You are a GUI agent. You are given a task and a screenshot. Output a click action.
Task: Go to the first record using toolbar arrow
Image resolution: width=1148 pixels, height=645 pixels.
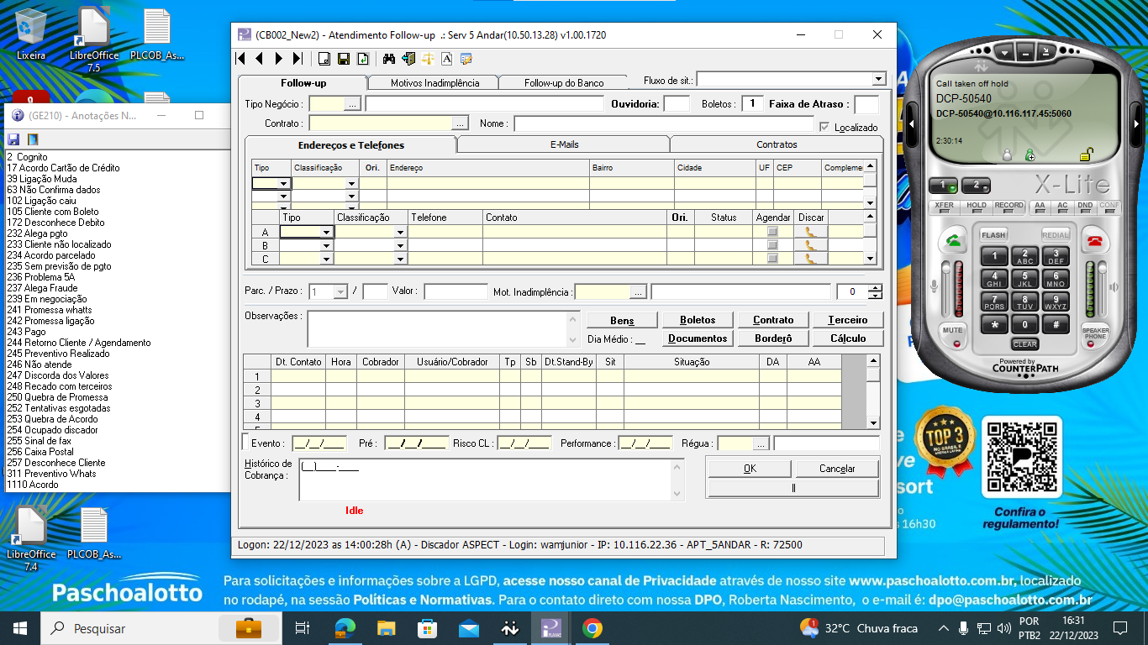tap(241, 59)
